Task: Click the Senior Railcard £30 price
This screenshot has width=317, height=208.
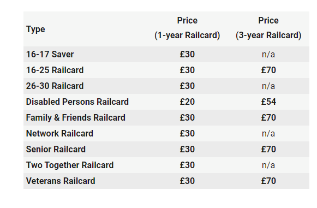Action: tap(187, 150)
